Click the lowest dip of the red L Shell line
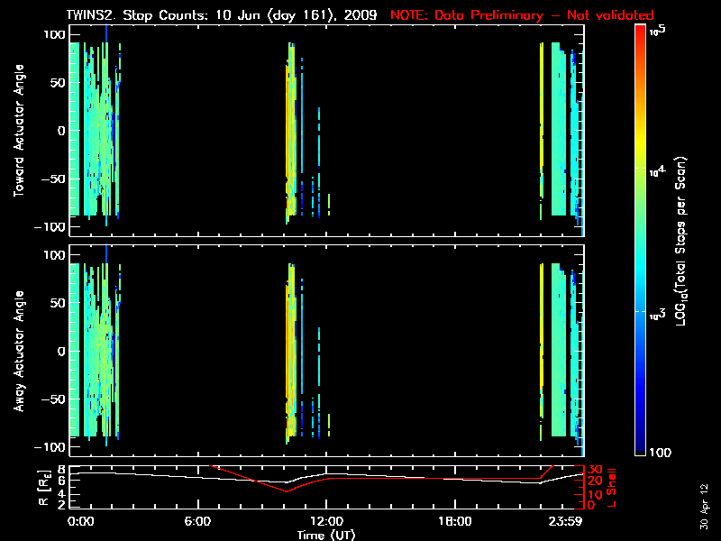721x541 pixels. pyautogui.click(x=287, y=491)
